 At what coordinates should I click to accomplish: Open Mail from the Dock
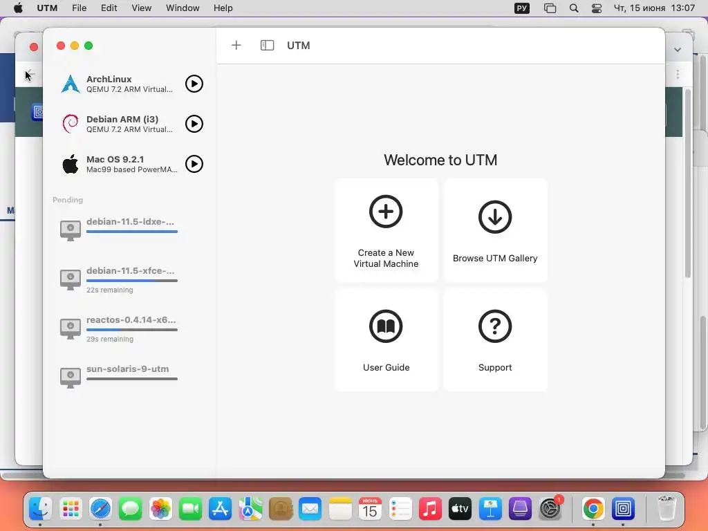pyautogui.click(x=310, y=509)
